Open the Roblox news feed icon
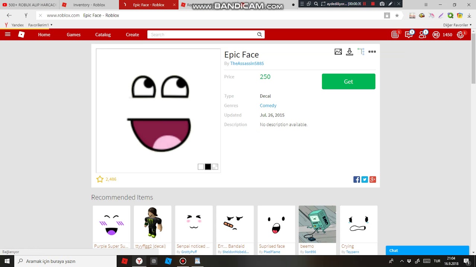 pyautogui.click(x=395, y=34)
